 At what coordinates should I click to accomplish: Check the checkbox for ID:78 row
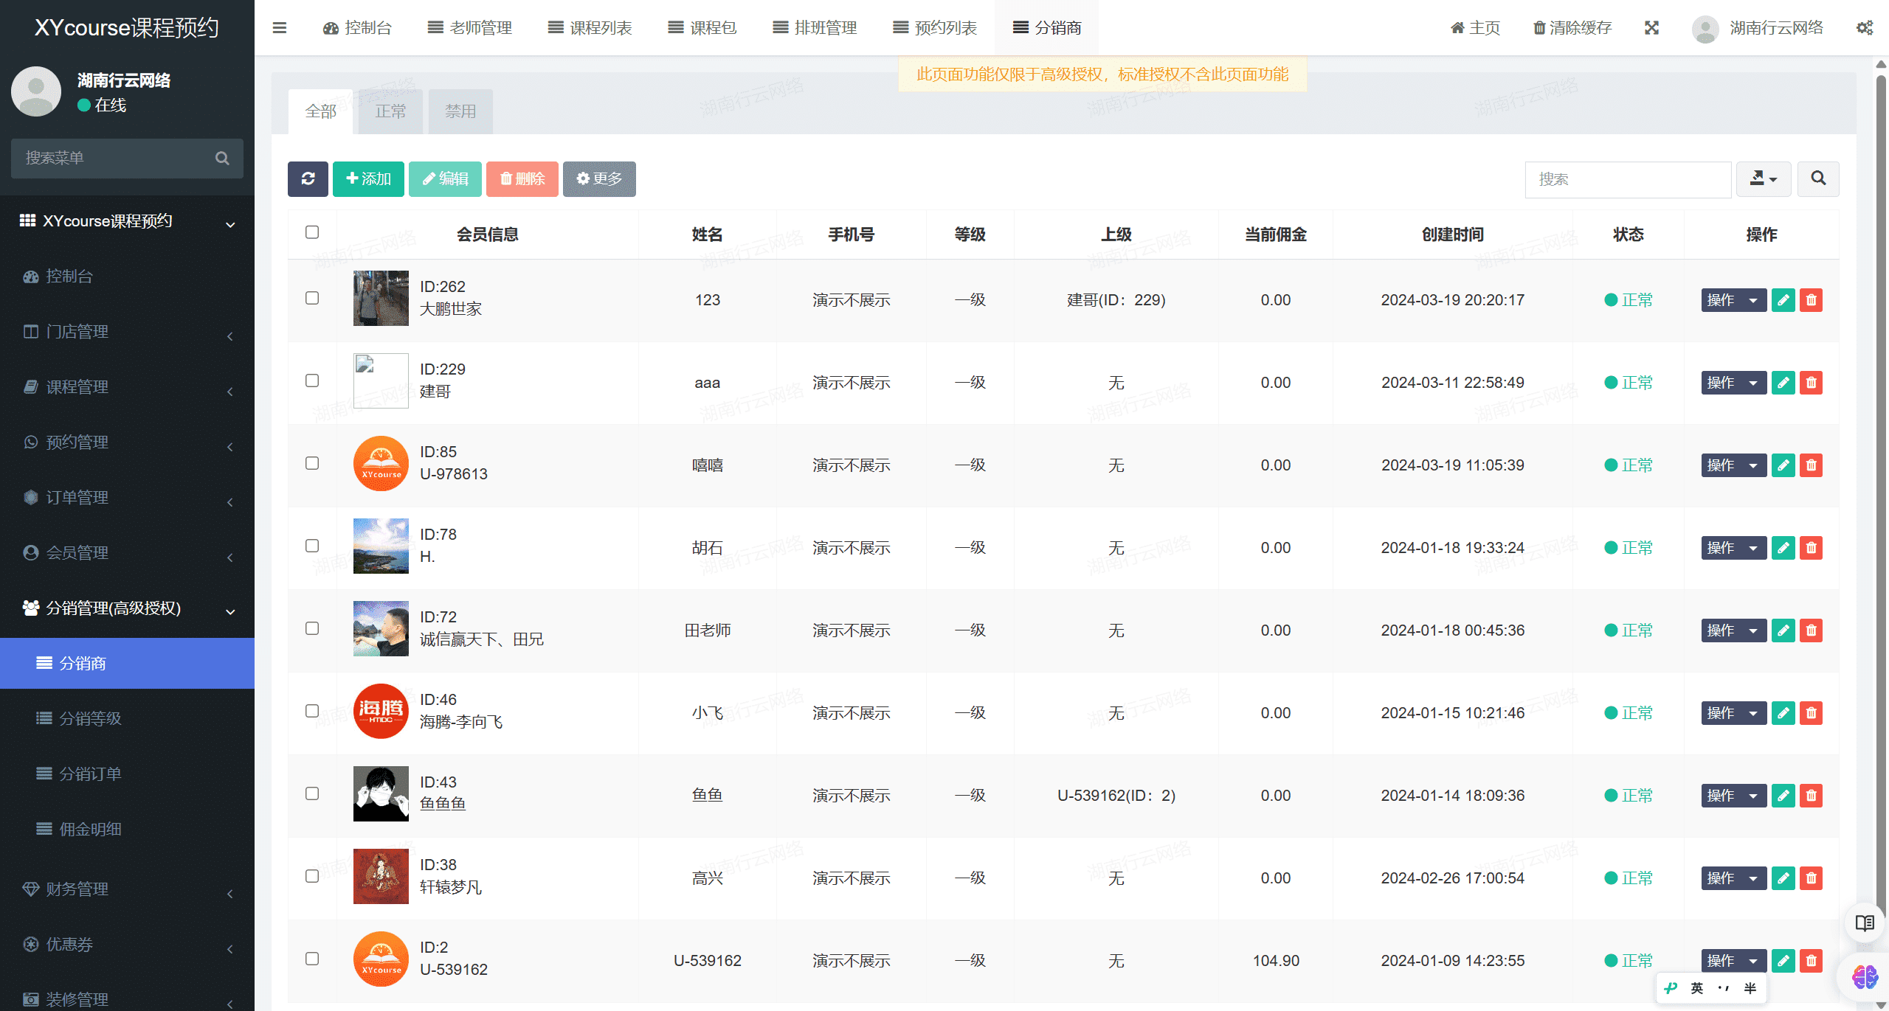click(312, 546)
